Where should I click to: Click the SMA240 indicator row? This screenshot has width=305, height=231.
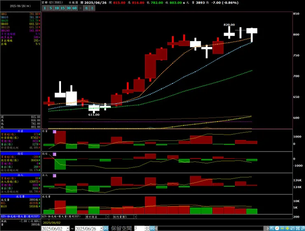pos(21,30)
